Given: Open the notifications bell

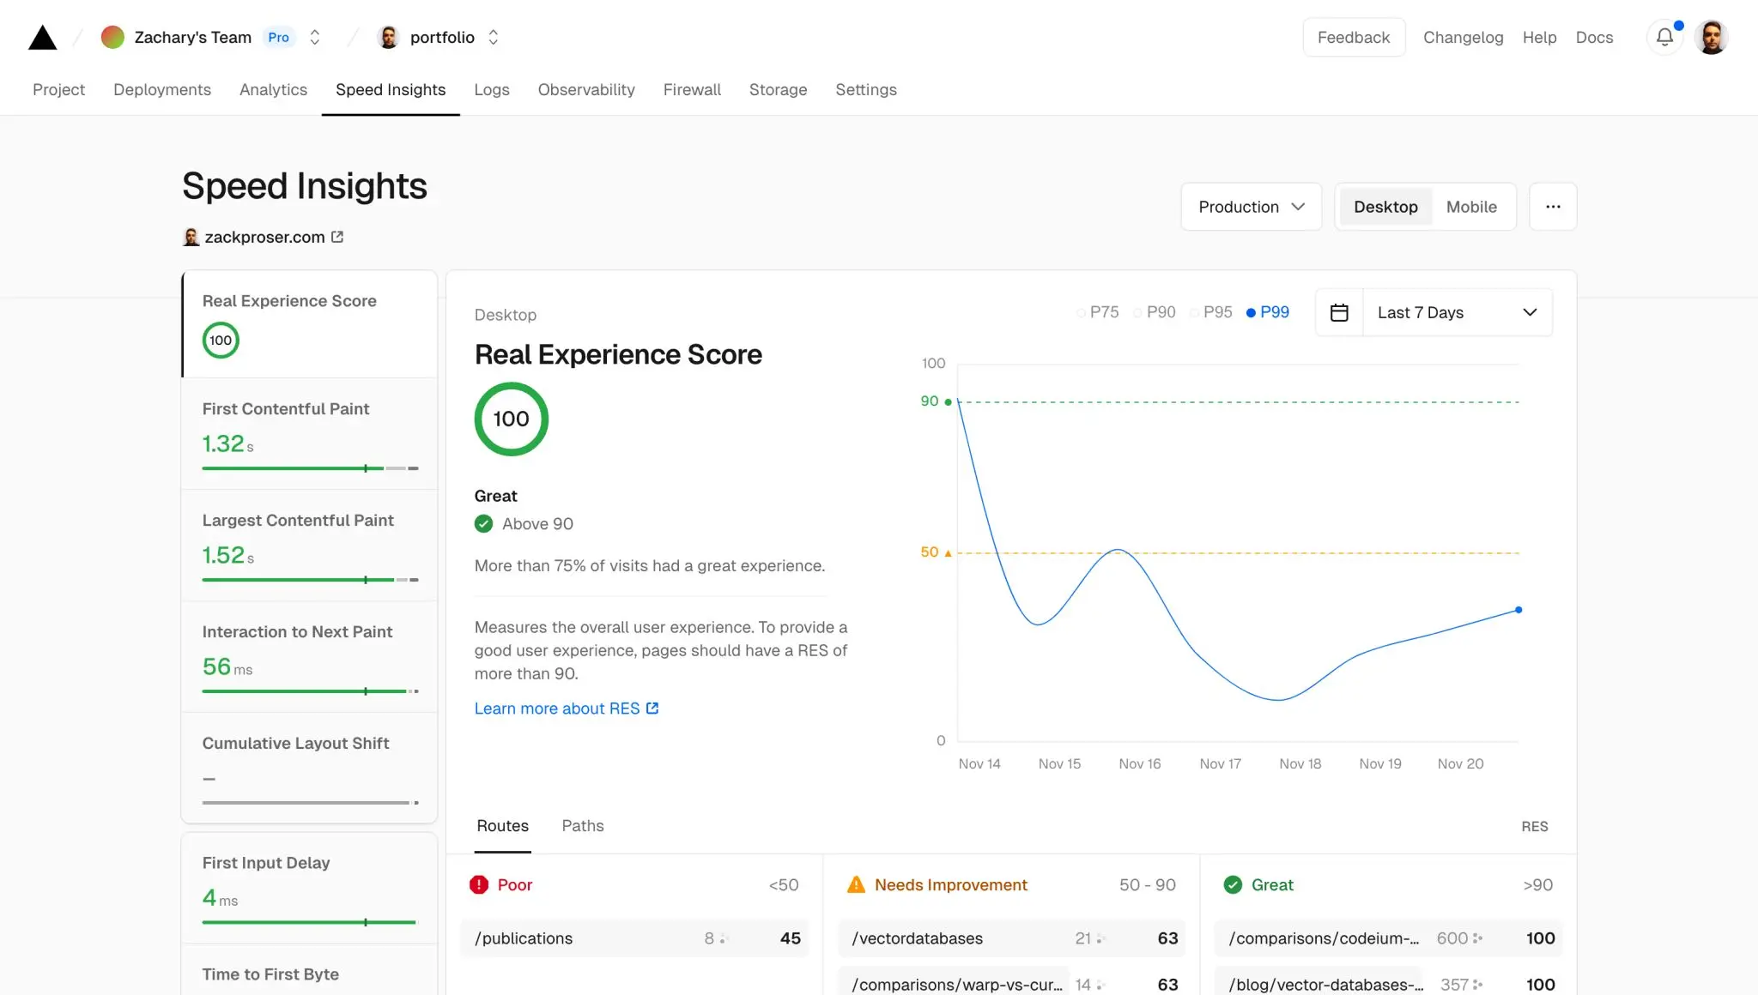Looking at the screenshot, I should pos(1664,37).
